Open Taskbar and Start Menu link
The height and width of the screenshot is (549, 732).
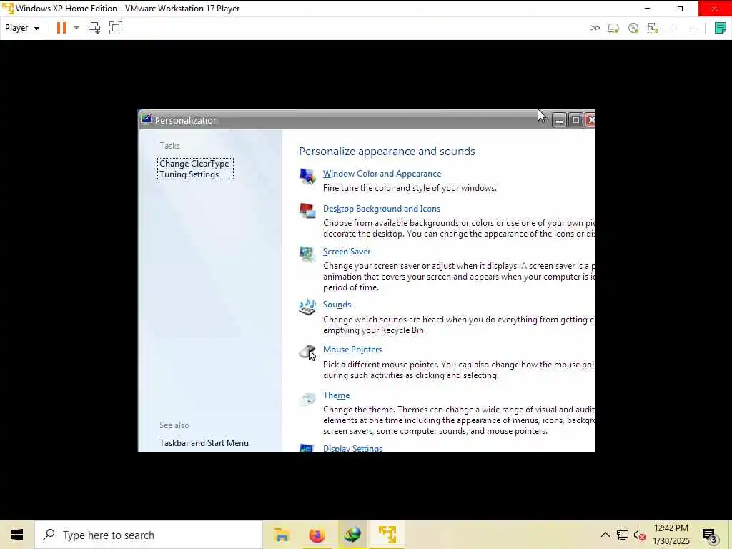click(204, 443)
